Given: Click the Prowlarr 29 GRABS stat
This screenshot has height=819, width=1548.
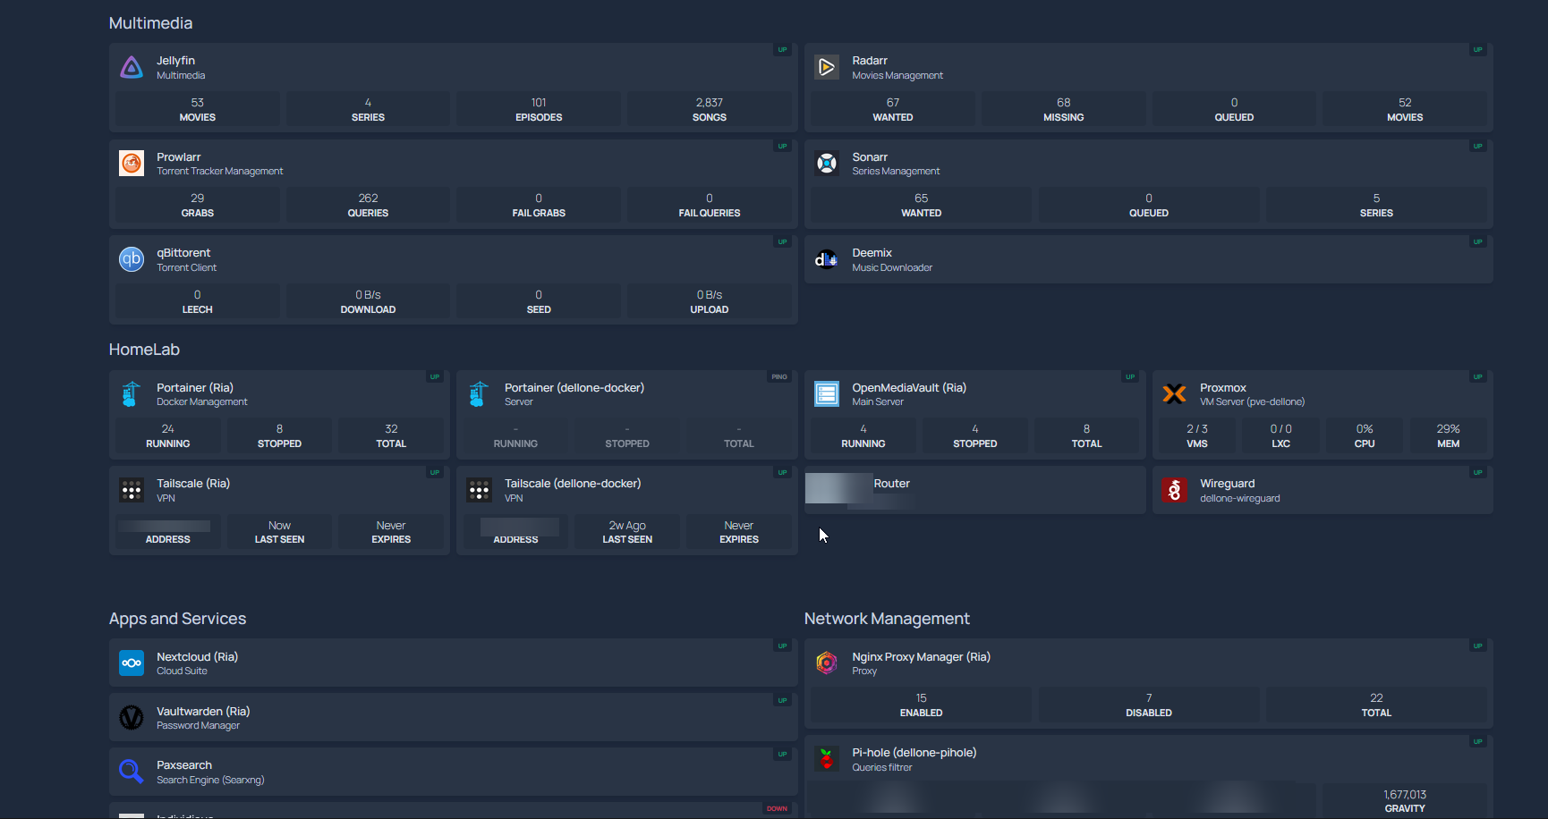Looking at the screenshot, I should 198,205.
